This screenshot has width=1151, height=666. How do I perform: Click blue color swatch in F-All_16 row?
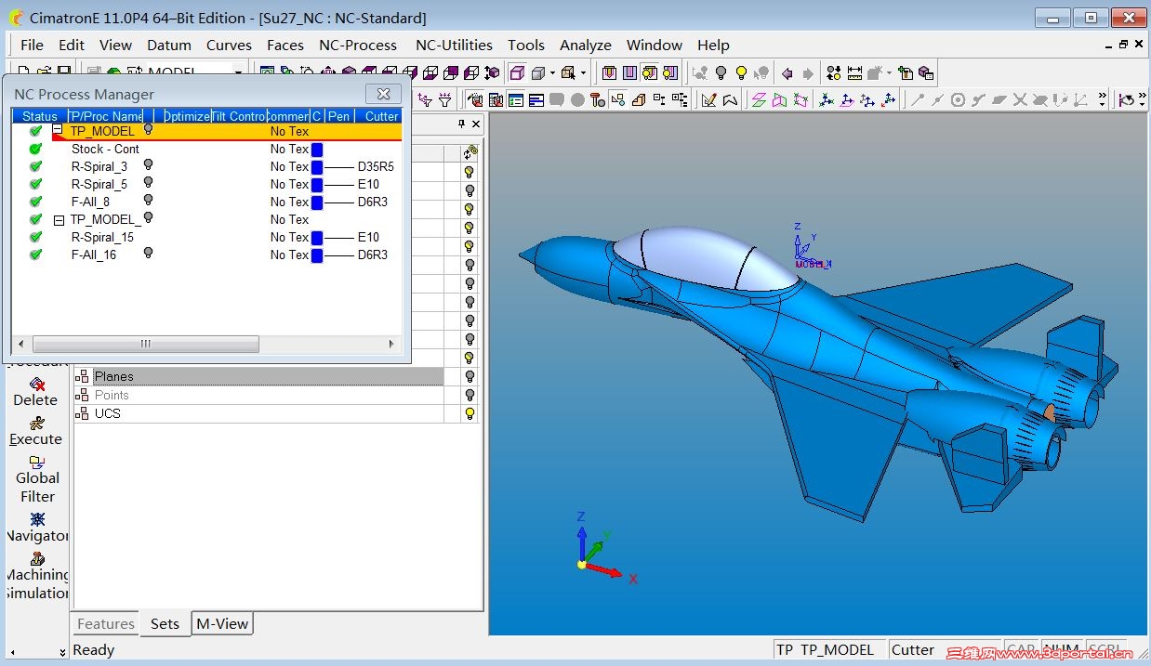(x=317, y=255)
